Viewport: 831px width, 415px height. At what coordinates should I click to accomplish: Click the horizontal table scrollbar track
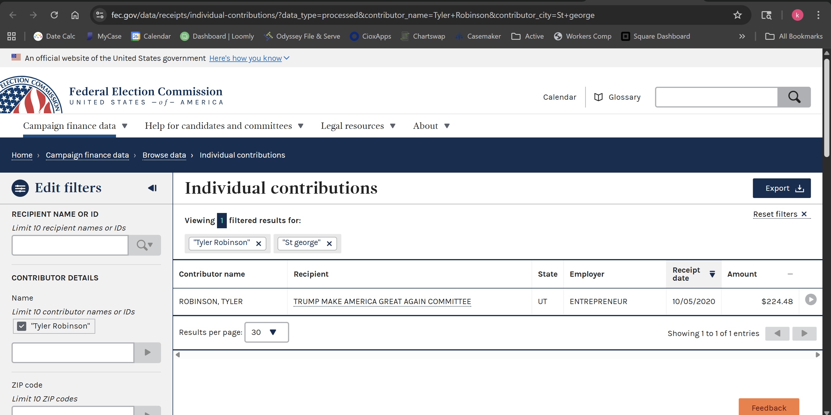pos(497,355)
